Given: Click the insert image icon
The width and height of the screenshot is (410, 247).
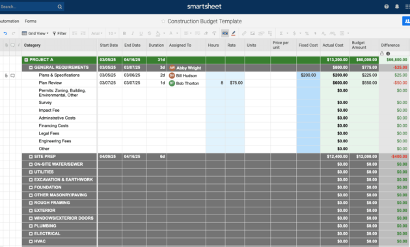Looking at the screenshot, I should [253, 33].
